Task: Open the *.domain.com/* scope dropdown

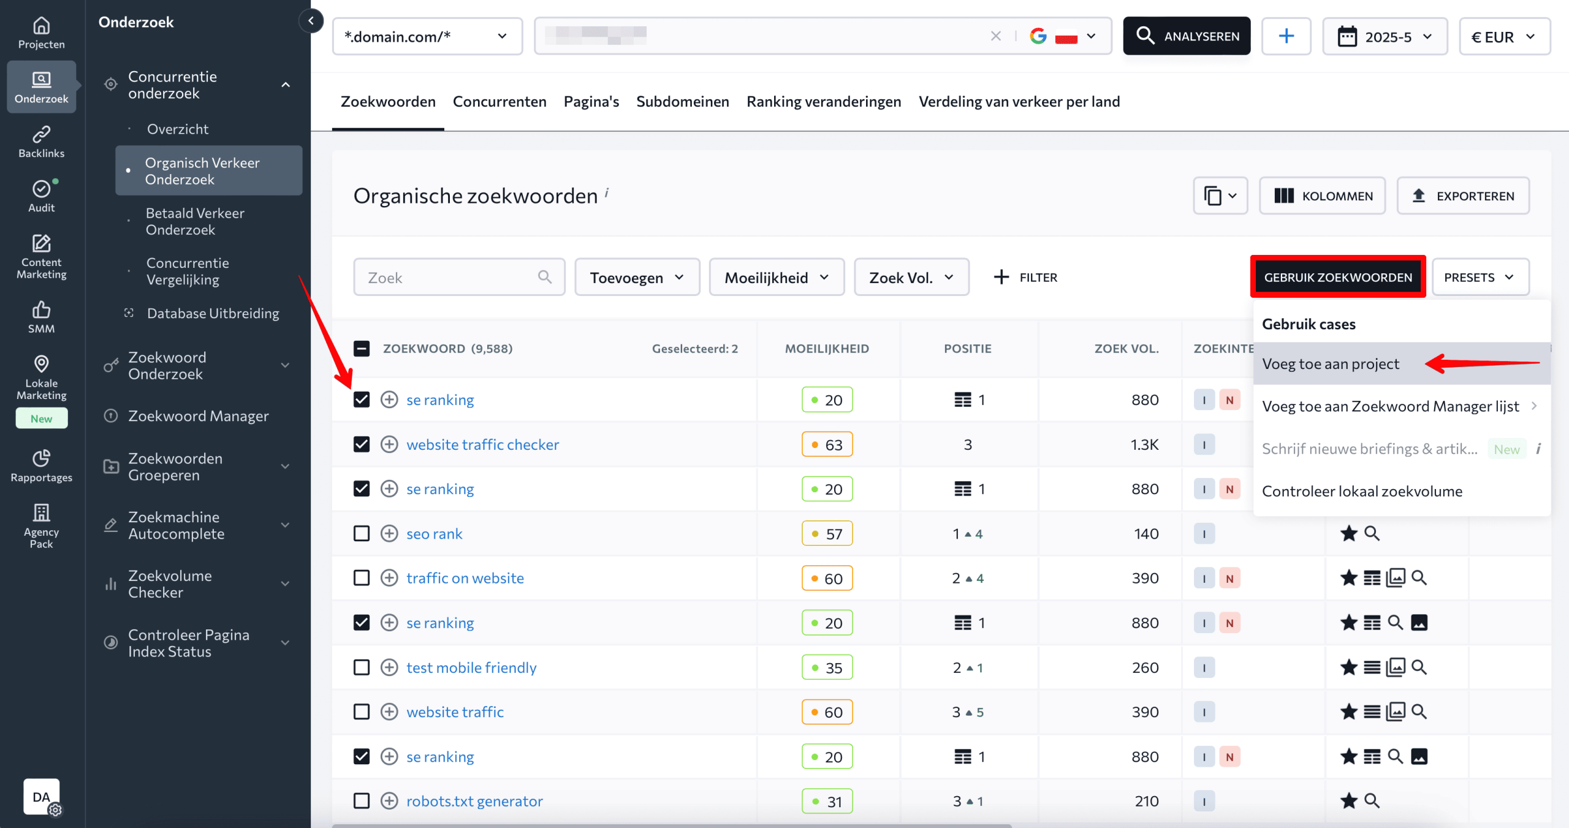Action: tap(427, 36)
